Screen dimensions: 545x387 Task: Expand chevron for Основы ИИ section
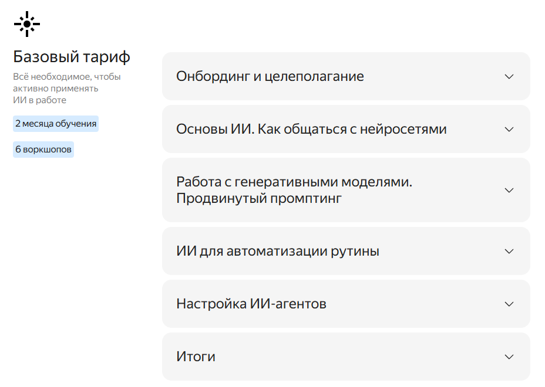tap(509, 129)
